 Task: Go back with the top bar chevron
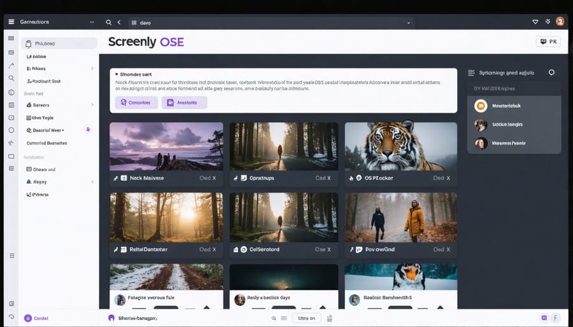click(119, 22)
